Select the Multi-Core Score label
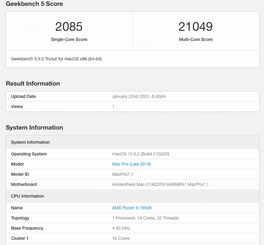Viewport: 264px width, 245px height. (x=195, y=39)
